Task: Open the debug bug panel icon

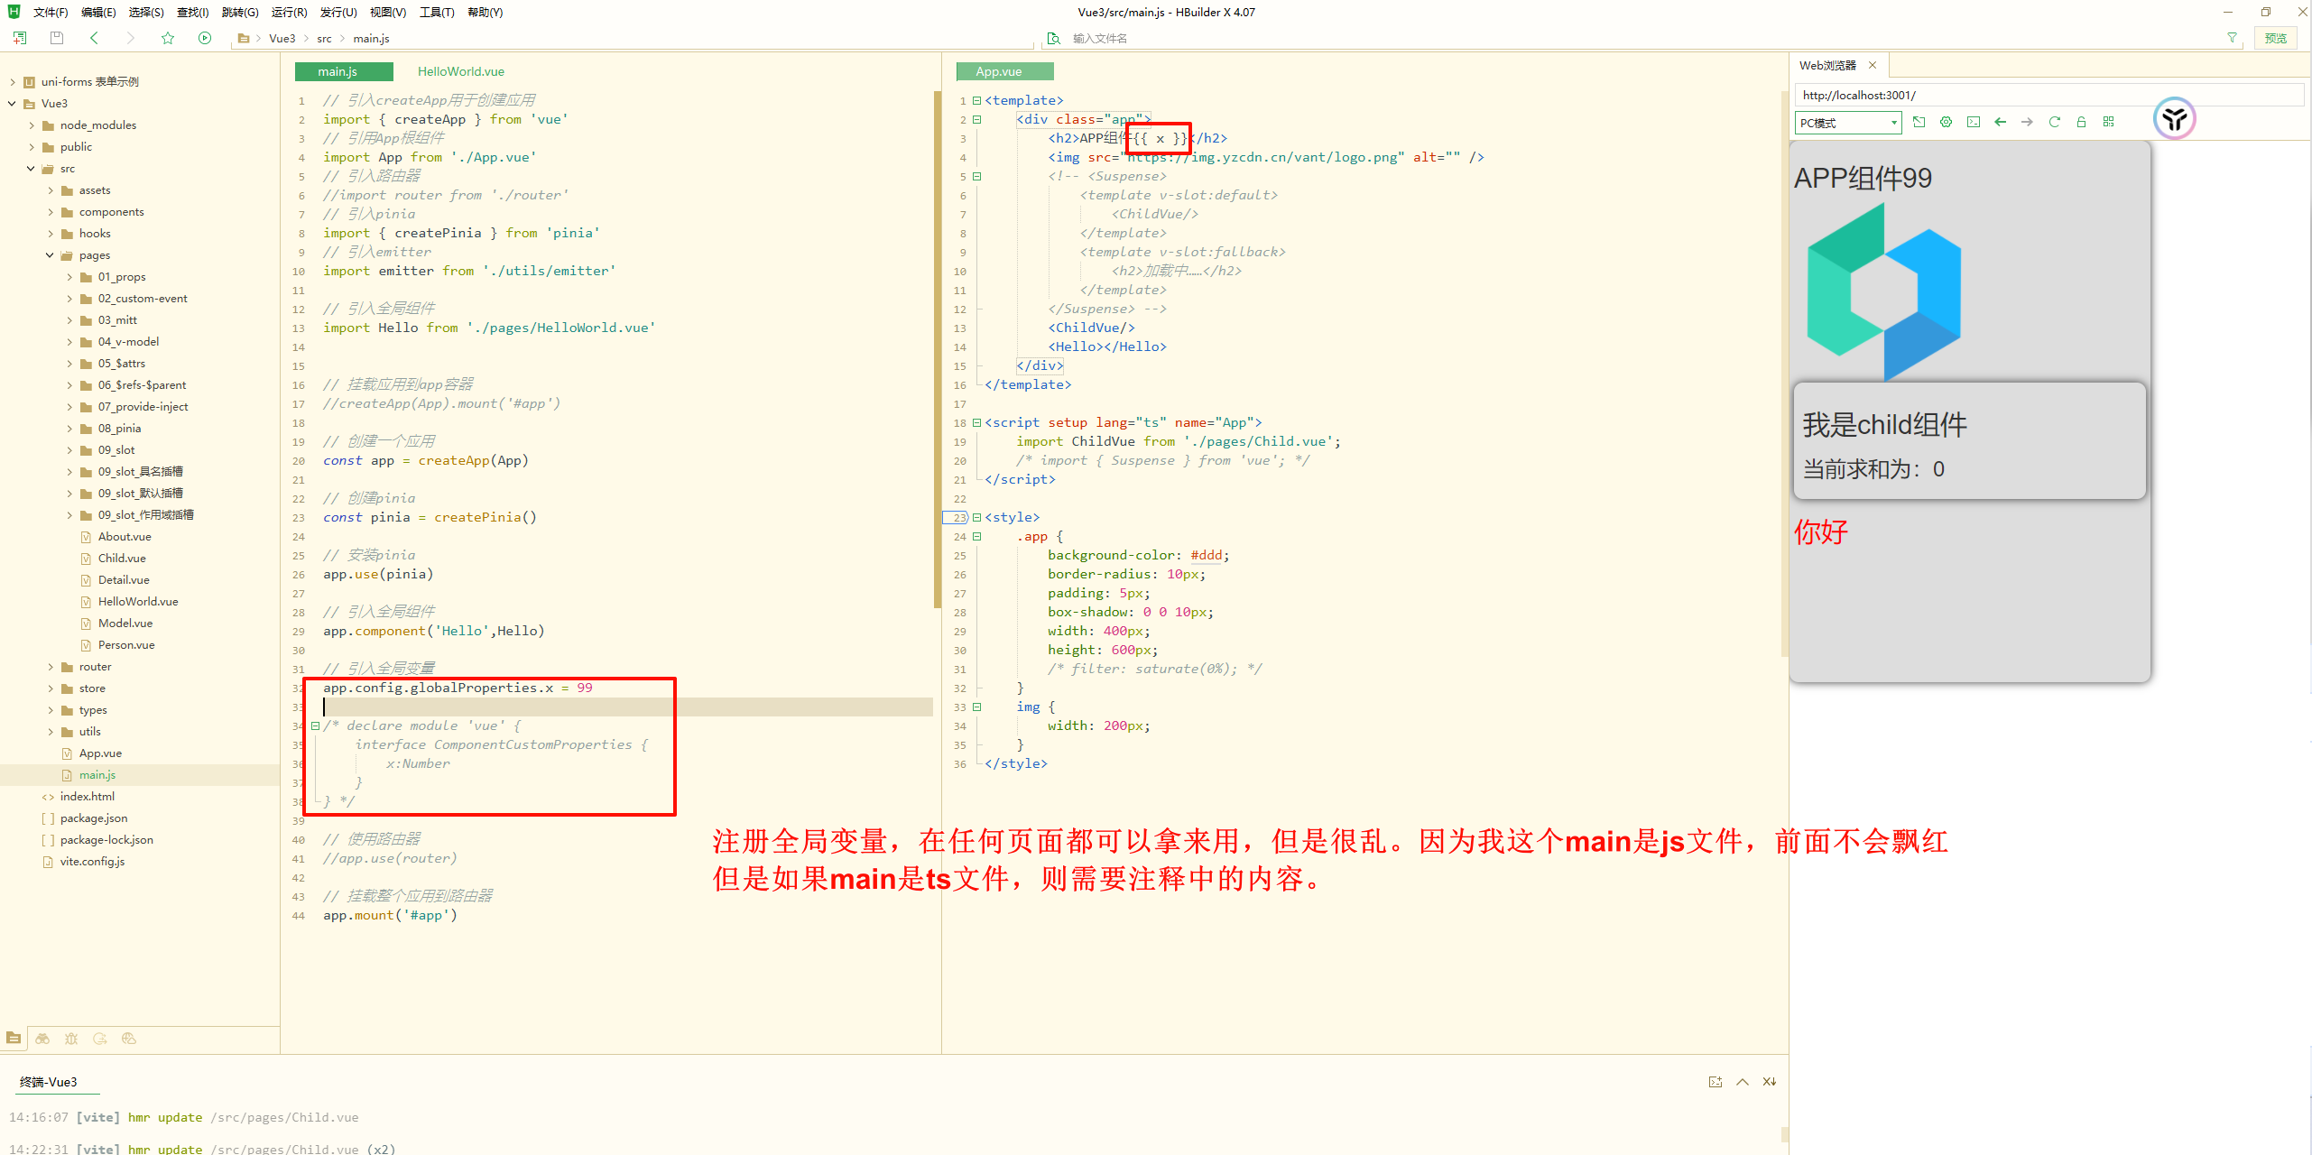Action: point(71,1039)
